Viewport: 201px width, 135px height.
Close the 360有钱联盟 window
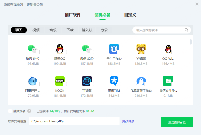coord(197,4)
